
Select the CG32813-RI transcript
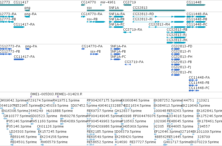159,22
